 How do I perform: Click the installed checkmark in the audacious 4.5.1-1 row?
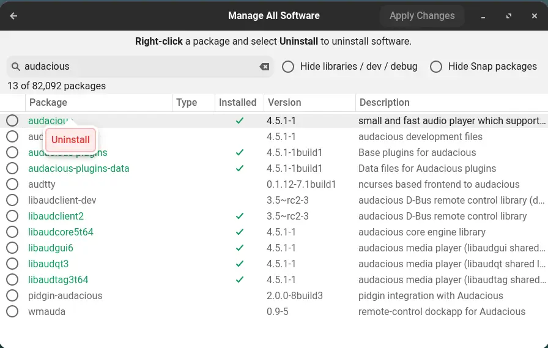point(239,121)
